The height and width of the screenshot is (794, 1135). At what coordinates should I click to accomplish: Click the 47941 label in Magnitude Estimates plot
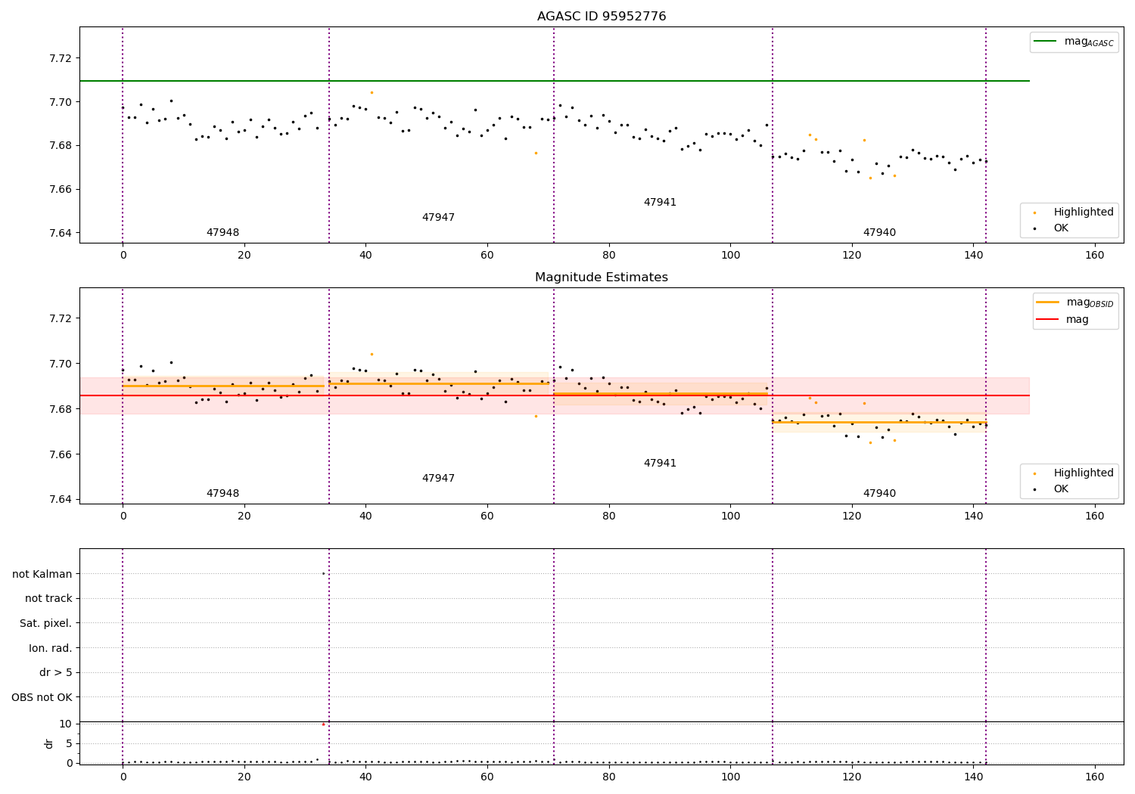click(x=660, y=464)
